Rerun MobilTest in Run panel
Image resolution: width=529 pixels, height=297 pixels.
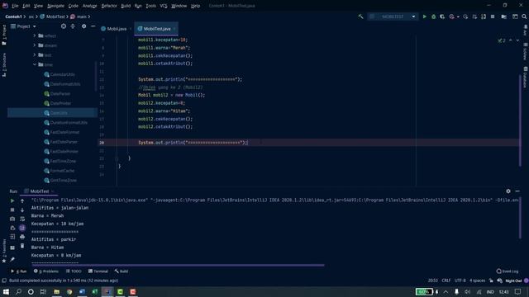coord(12,200)
